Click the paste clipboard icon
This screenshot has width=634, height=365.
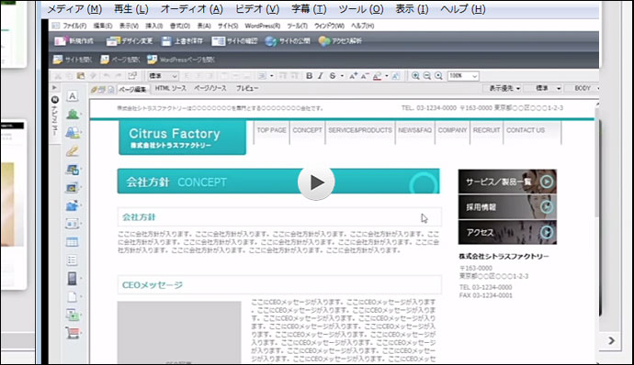[x=81, y=75]
